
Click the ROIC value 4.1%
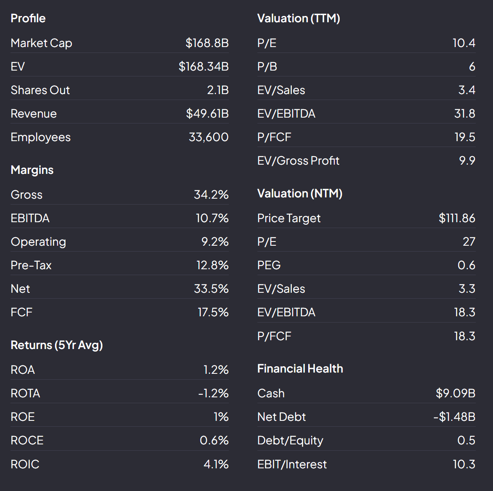[216, 464]
